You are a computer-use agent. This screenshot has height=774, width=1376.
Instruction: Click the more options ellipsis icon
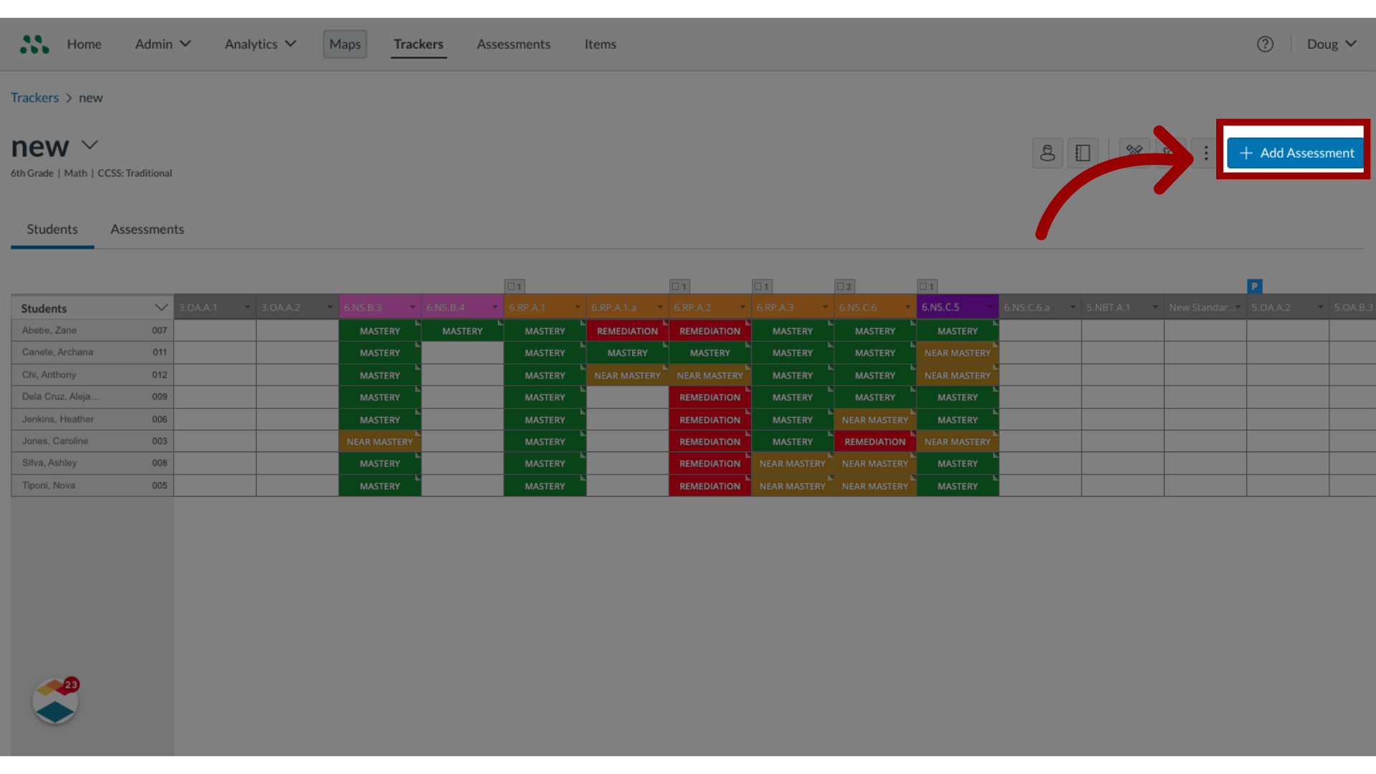coord(1205,152)
